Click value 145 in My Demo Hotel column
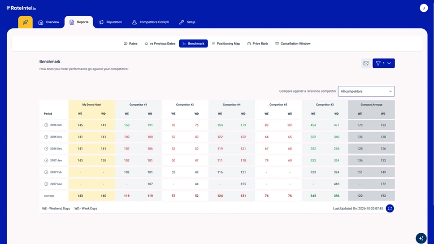Viewport: 434px width, 244px height. 80,125
